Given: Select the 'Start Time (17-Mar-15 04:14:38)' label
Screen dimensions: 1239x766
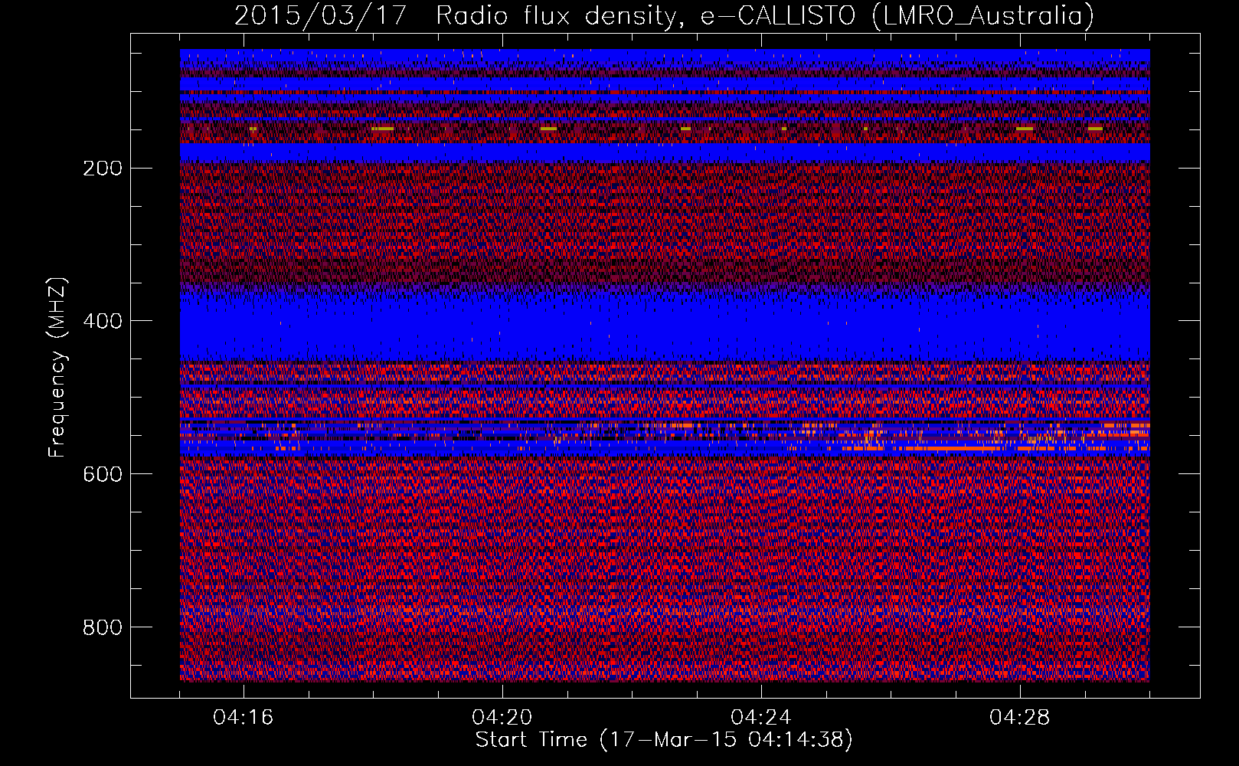Looking at the screenshot, I should point(664,740).
